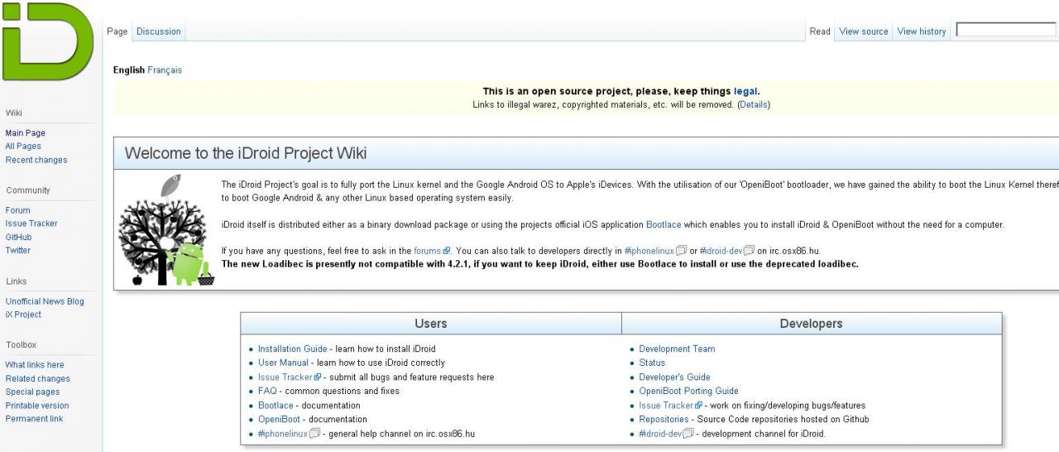
Task: Open the forums link in intro text
Action: click(x=428, y=251)
